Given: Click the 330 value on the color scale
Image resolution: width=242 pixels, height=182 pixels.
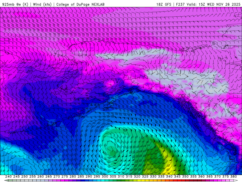Looking at the screenshot, I should click(x=153, y=177).
